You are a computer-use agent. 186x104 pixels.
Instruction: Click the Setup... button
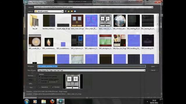coord(31,80)
